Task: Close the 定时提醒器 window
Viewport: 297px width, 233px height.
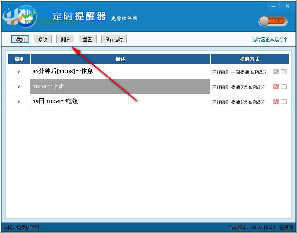Action: click(287, 6)
